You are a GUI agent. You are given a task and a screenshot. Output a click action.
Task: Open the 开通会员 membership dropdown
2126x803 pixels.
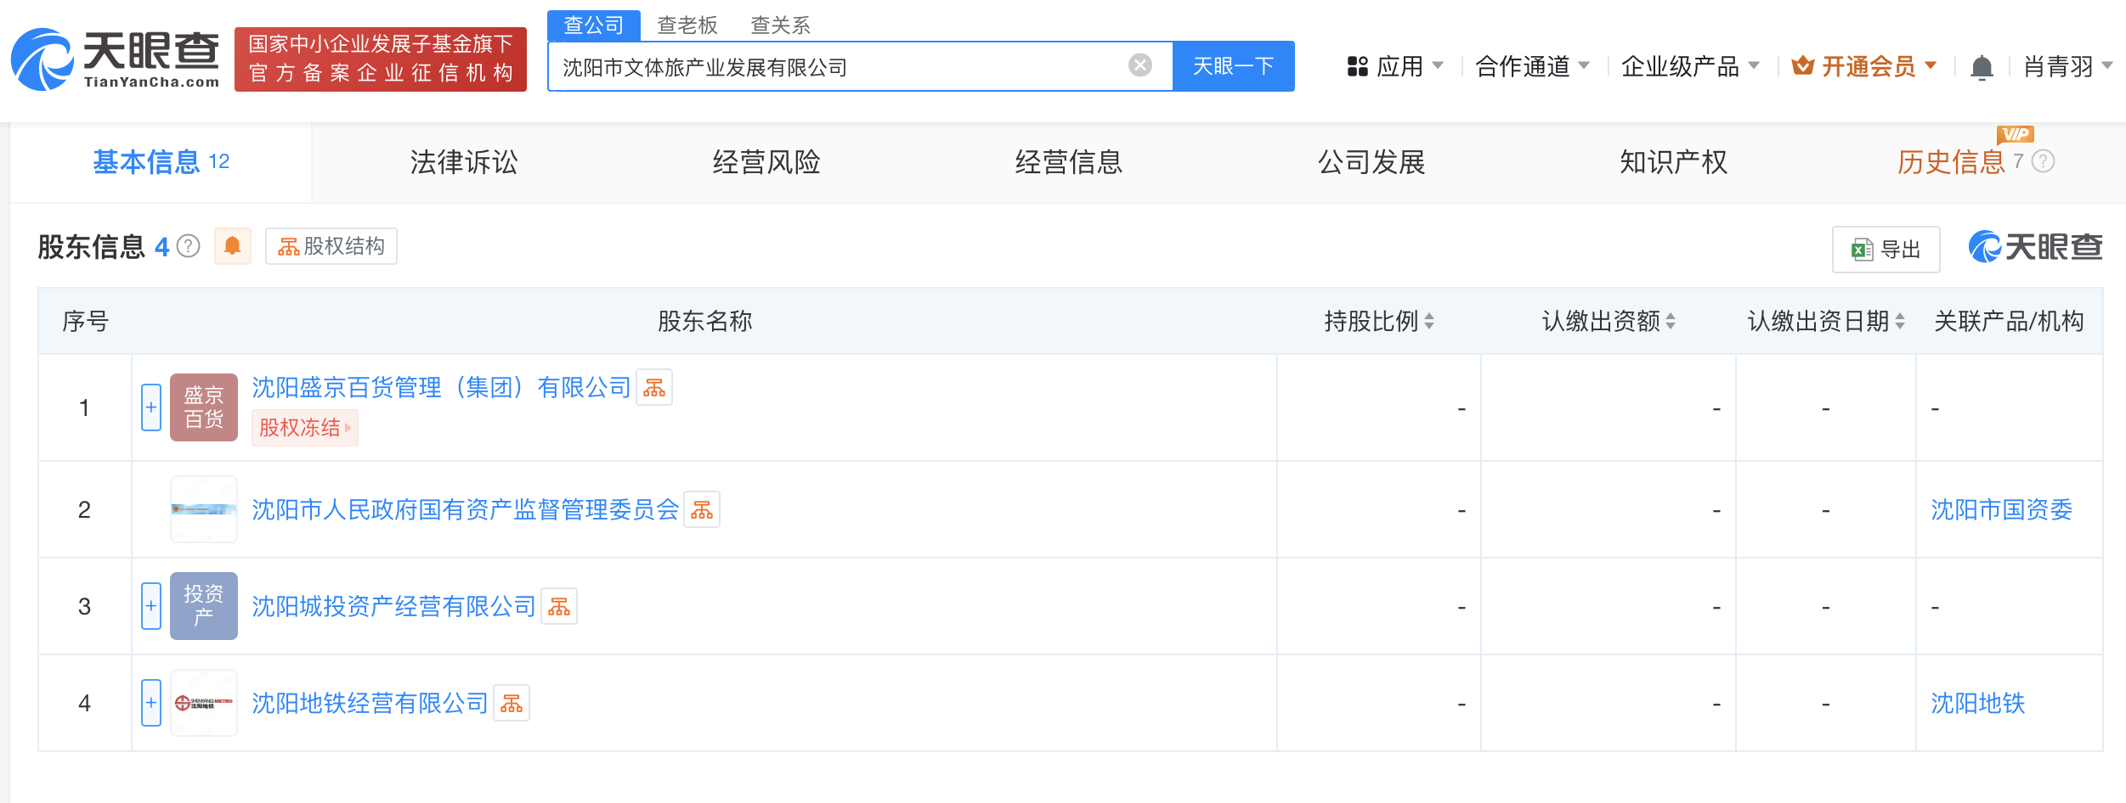tap(1864, 66)
